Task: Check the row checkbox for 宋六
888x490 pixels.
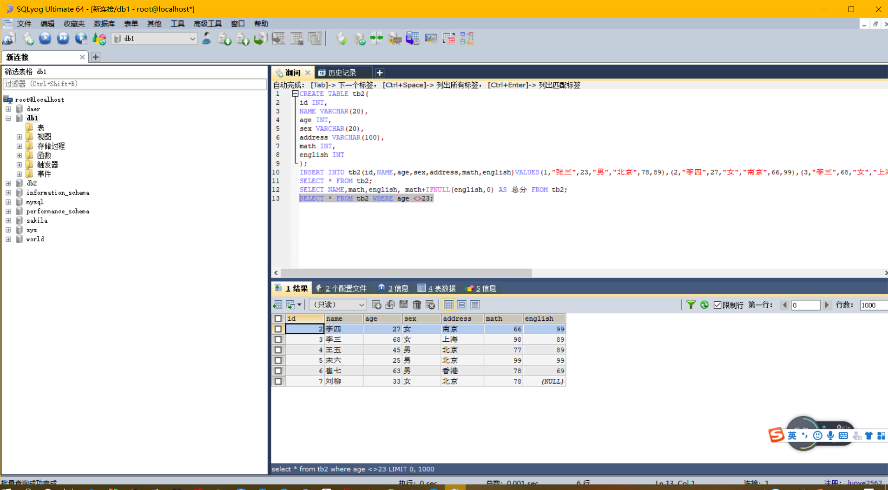Action: (278, 360)
